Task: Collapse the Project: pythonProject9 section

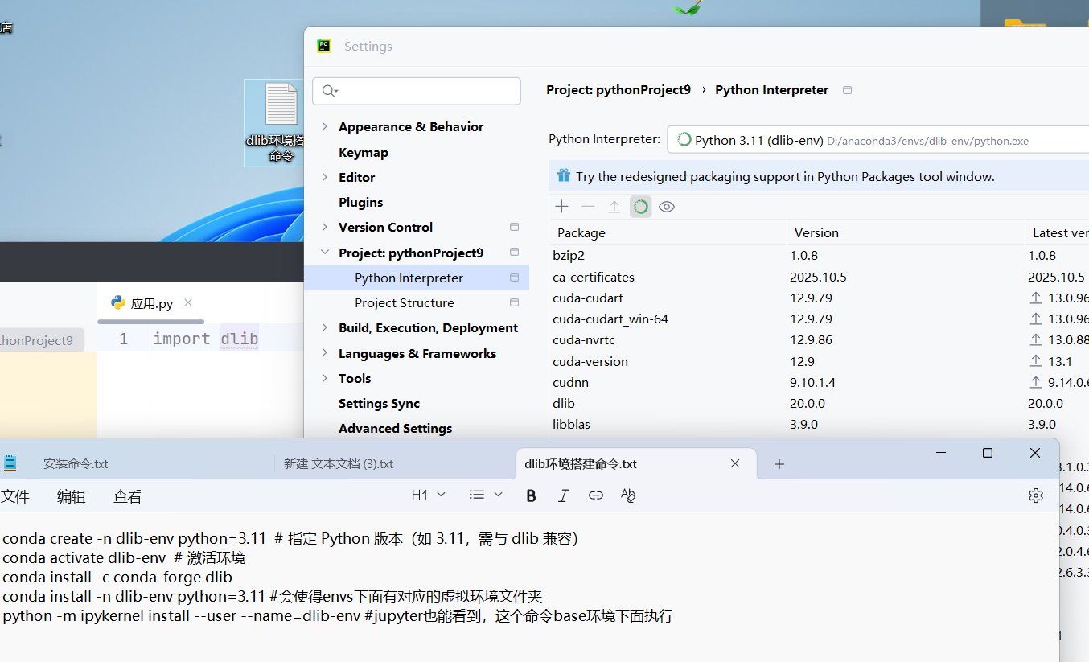Action: [325, 253]
